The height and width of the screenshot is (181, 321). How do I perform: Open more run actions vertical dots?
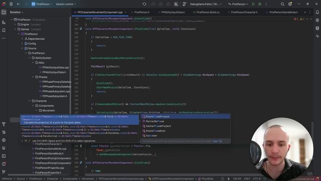266,4
